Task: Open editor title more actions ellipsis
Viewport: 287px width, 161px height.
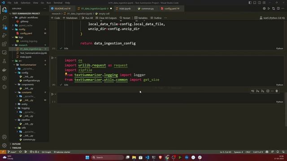Action: [x=283, y=8]
